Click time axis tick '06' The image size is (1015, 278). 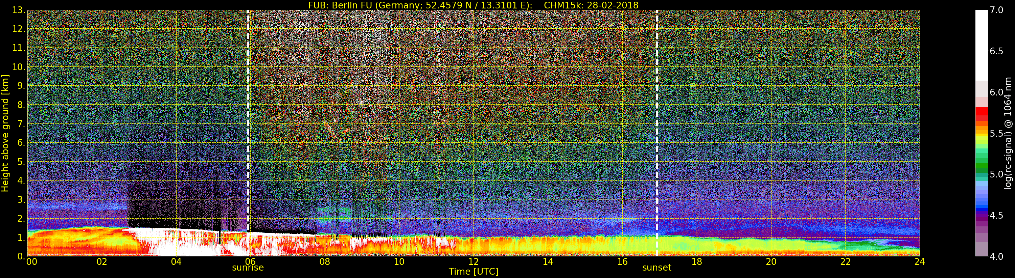251,262
